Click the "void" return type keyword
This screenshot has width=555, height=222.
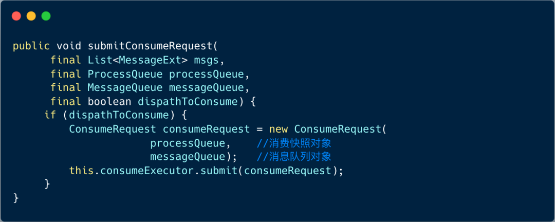[x=69, y=46]
